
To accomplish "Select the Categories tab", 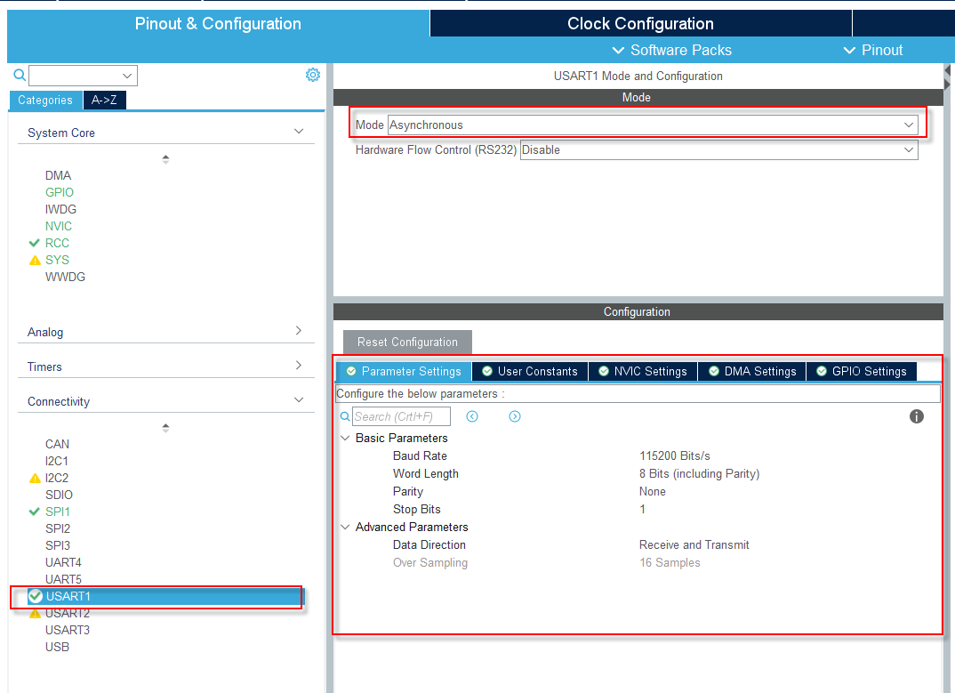I will pos(45,100).
